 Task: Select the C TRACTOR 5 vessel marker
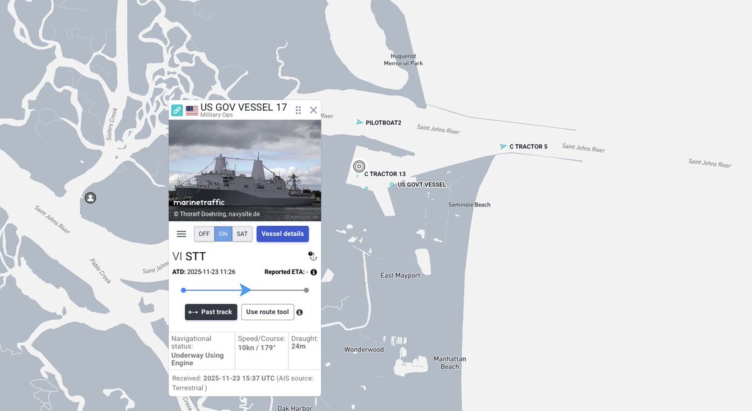click(x=503, y=146)
